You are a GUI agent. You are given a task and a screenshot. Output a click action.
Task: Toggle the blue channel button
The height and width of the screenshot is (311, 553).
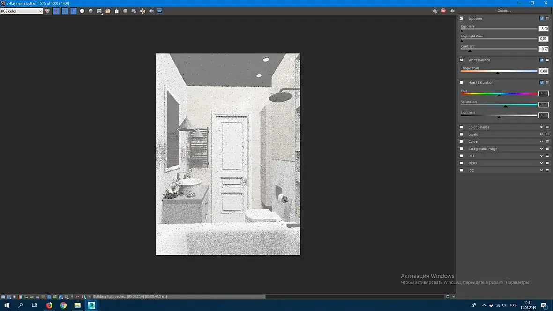click(74, 11)
